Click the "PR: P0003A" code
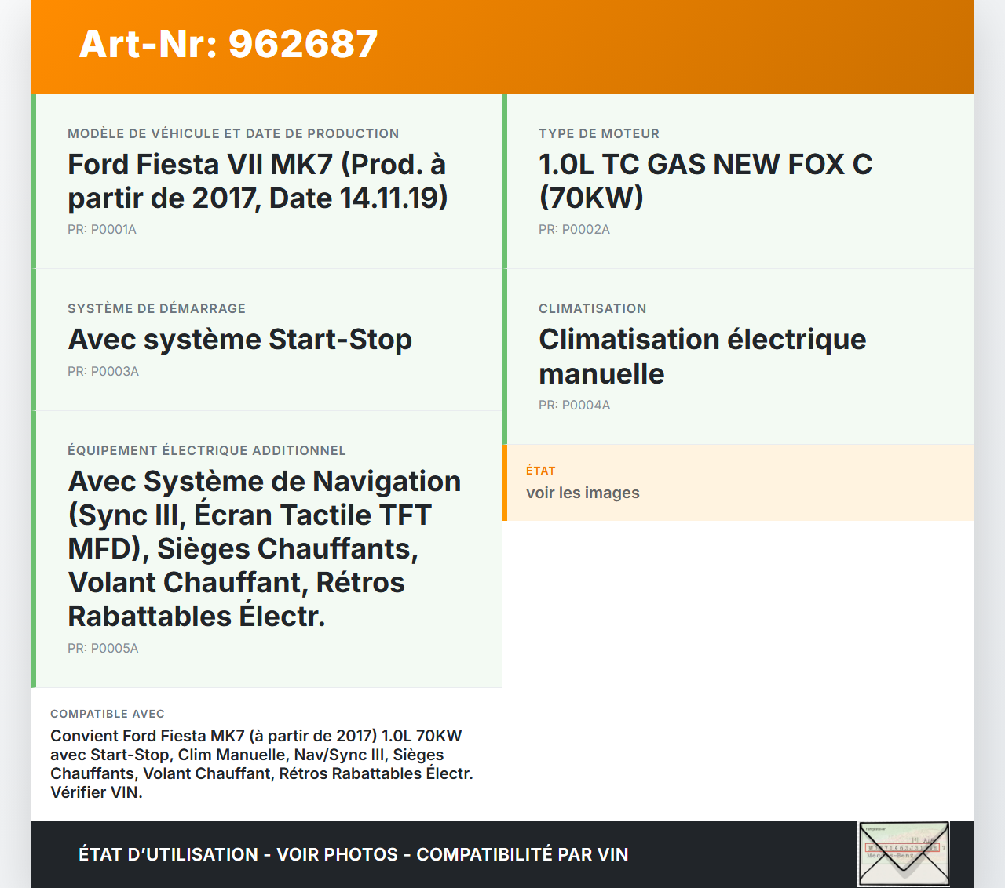Viewport: 1005px width, 888px height. [x=103, y=372]
